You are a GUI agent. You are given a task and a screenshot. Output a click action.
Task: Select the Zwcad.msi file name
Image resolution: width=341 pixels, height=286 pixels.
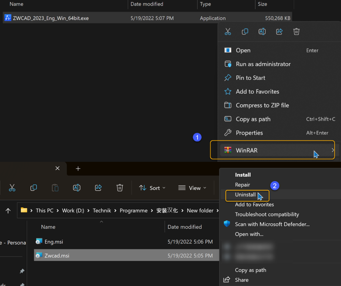click(x=57, y=256)
